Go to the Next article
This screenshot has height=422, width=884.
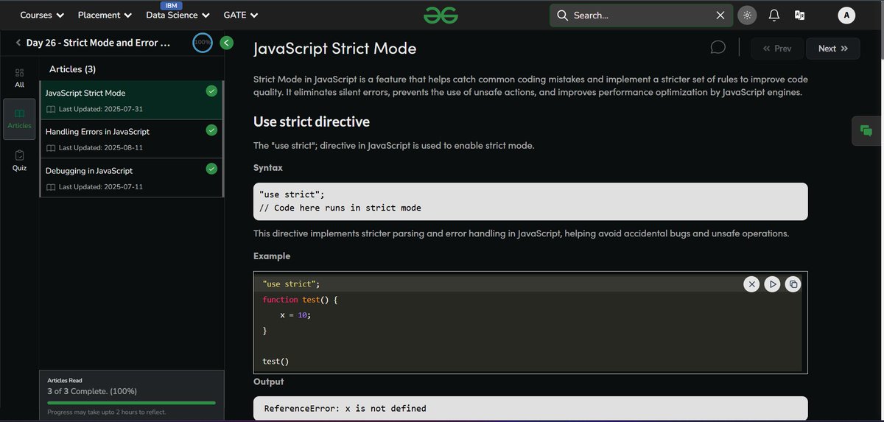click(833, 49)
